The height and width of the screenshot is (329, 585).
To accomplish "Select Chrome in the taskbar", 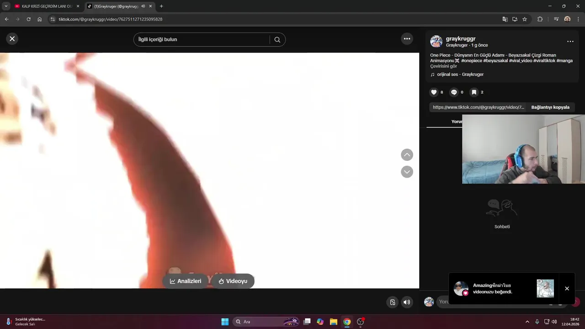I will pyautogui.click(x=347, y=322).
